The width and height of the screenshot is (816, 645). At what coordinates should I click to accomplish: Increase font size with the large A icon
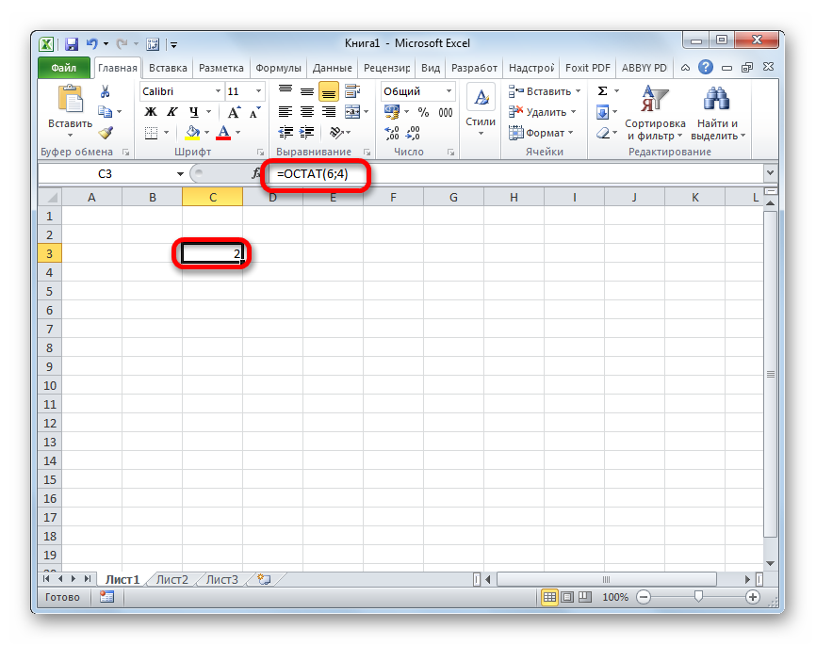click(234, 112)
